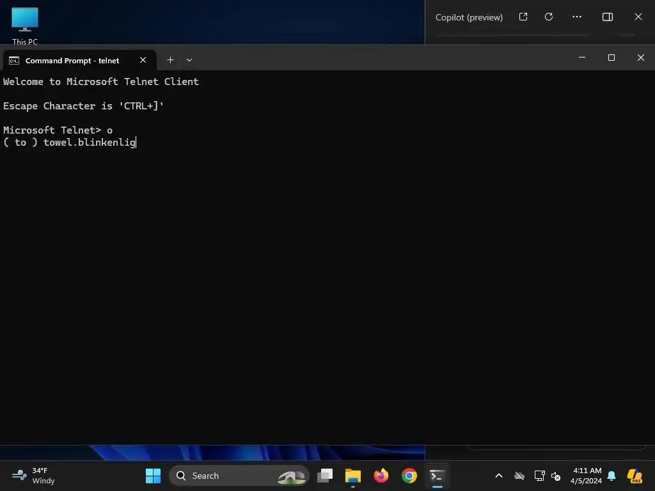Click the 'Microsoft Telnet> o' prompt line
This screenshot has width=655, height=491.
58,130
